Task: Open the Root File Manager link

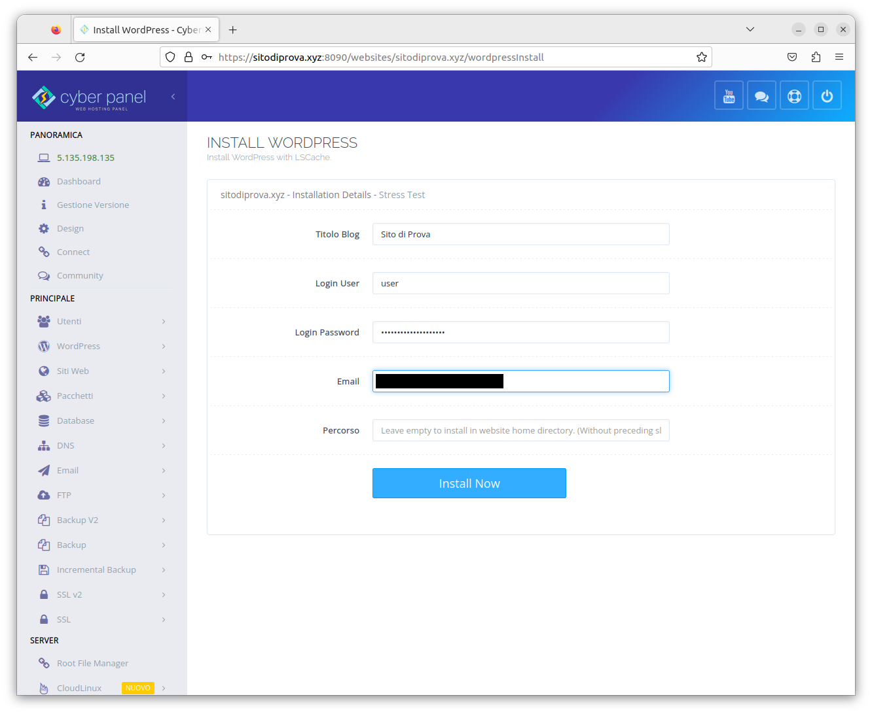Action: [92, 663]
